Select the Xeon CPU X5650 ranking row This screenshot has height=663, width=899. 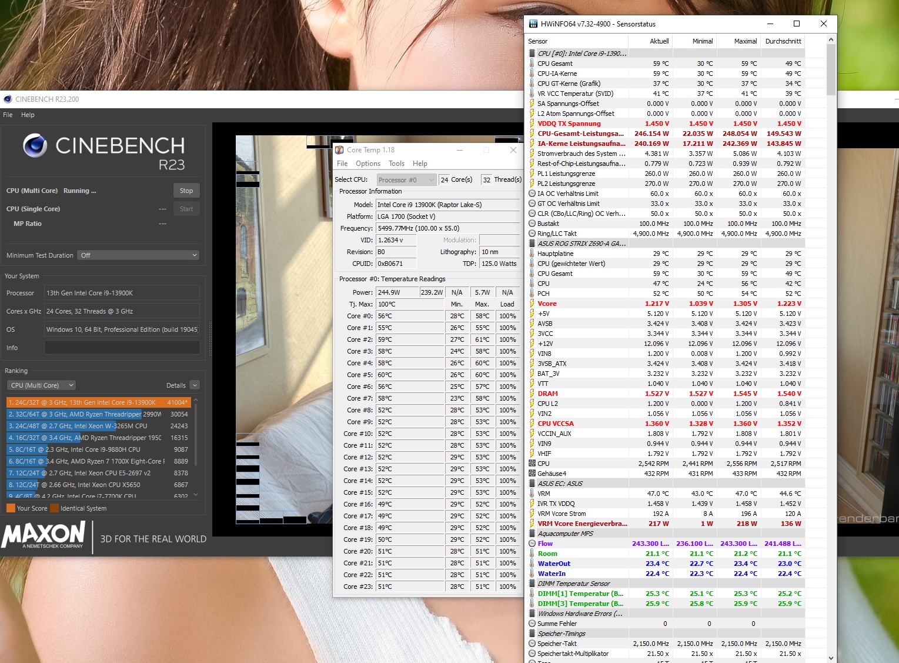pos(98,485)
